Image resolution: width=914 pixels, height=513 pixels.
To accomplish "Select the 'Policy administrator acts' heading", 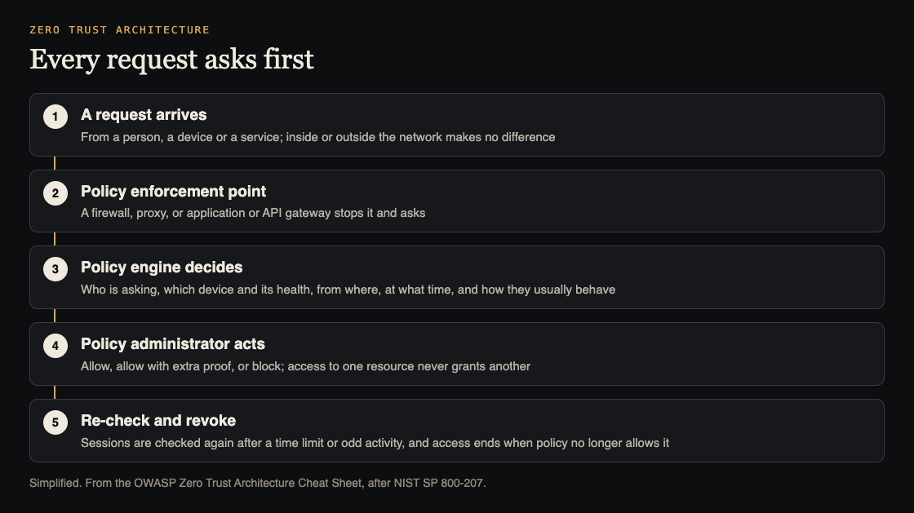I will (172, 344).
